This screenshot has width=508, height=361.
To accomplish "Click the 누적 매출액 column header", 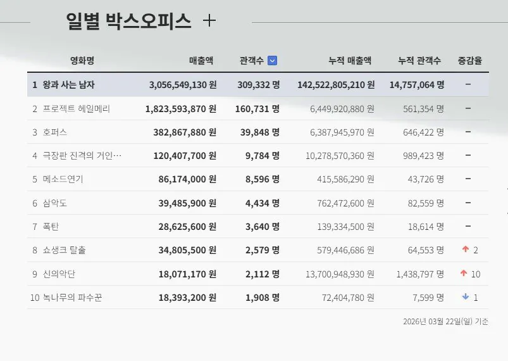I will 350,61.
